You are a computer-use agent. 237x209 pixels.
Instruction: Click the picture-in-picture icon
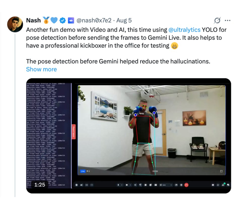click(x=176, y=185)
